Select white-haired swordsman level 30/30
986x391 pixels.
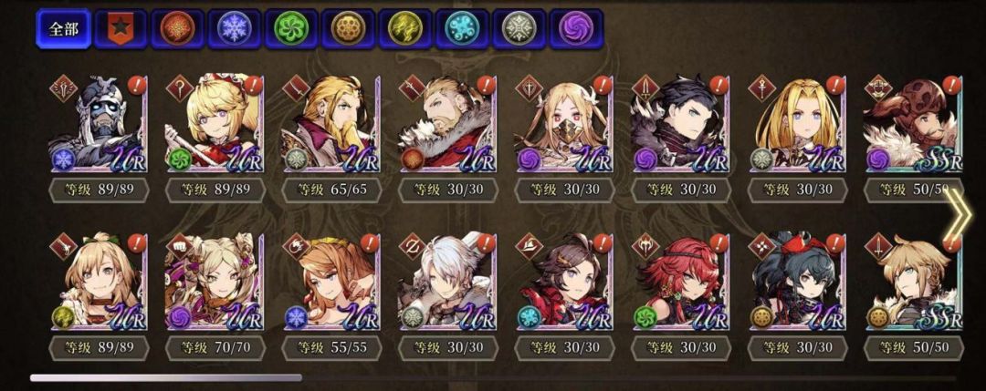[447, 282]
